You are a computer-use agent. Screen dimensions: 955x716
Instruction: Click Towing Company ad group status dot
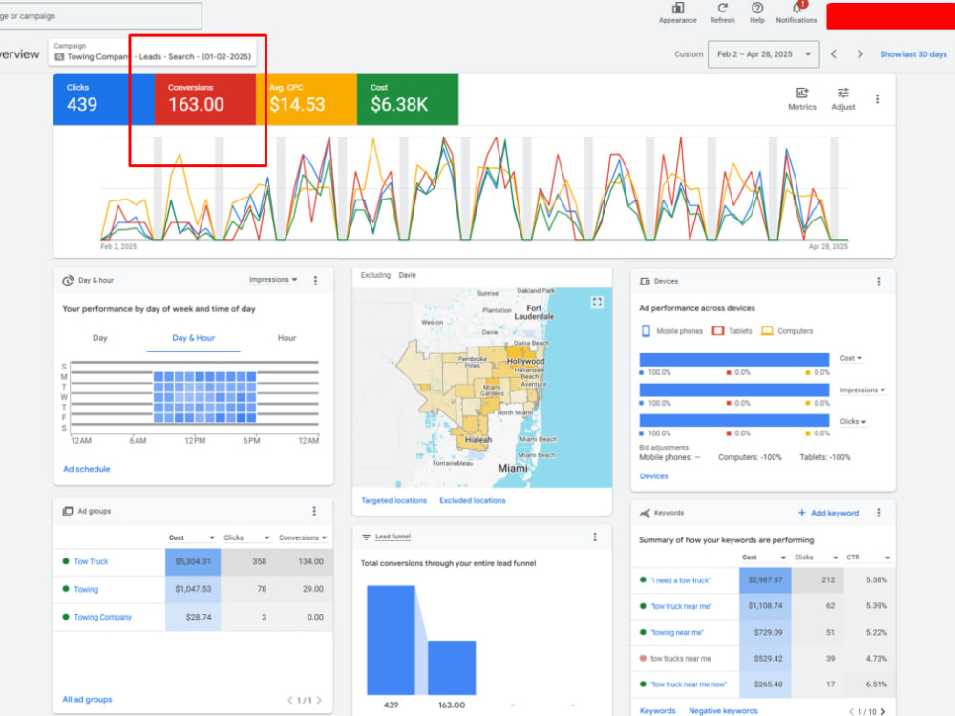(66, 617)
